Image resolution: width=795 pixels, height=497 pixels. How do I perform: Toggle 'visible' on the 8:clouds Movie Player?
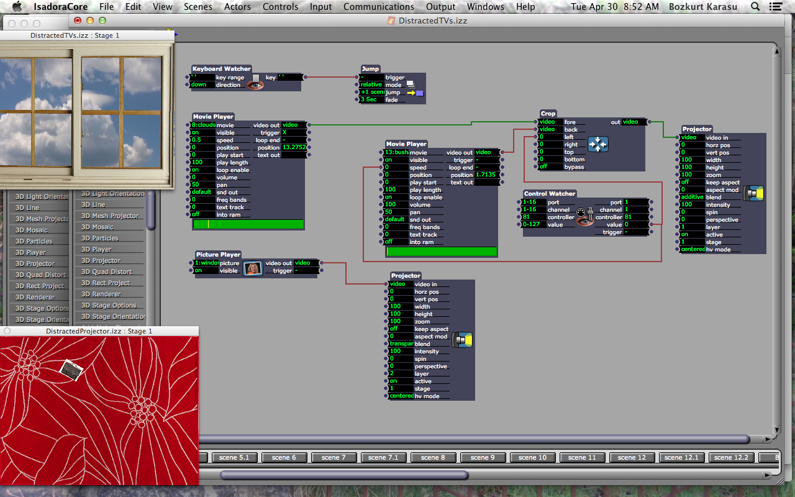203,132
